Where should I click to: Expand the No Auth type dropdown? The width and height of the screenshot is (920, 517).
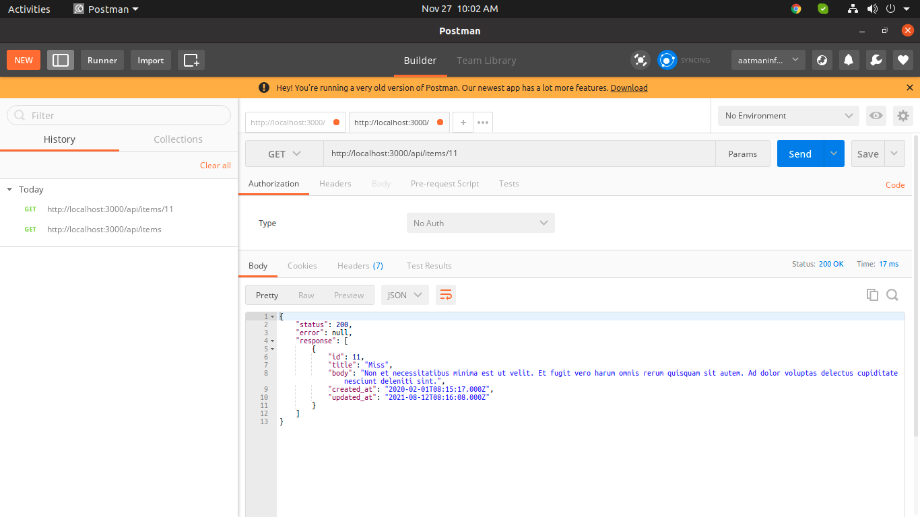pyautogui.click(x=480, y=223)
